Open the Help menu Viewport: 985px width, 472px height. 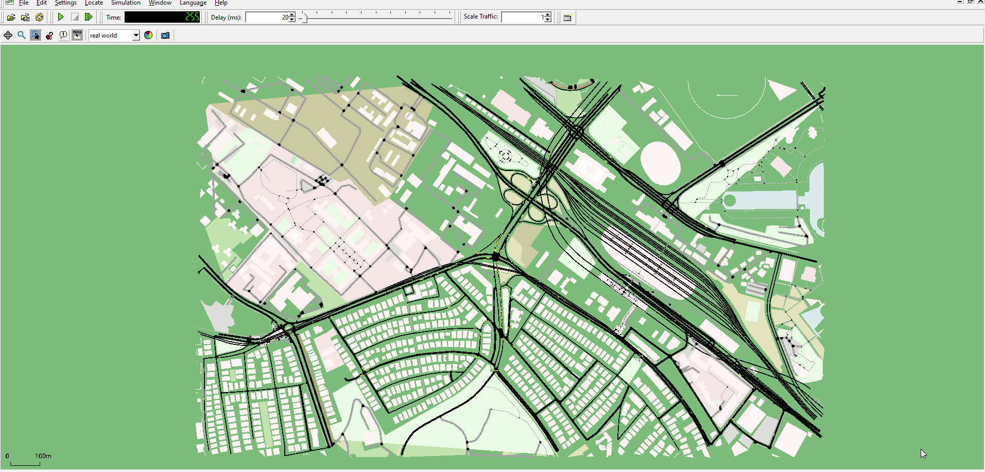[x=221, y=3]
